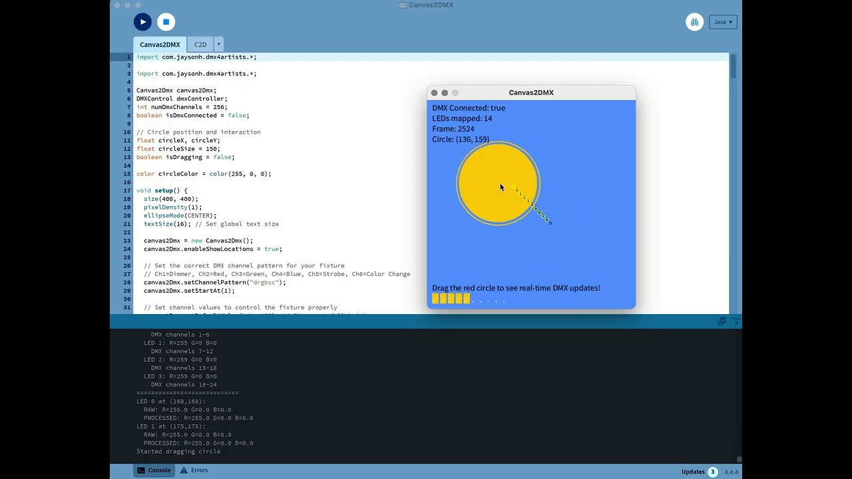Run the sketch with the Play button
The width and height of the screenshot is (852, 479).
[142, 22]
